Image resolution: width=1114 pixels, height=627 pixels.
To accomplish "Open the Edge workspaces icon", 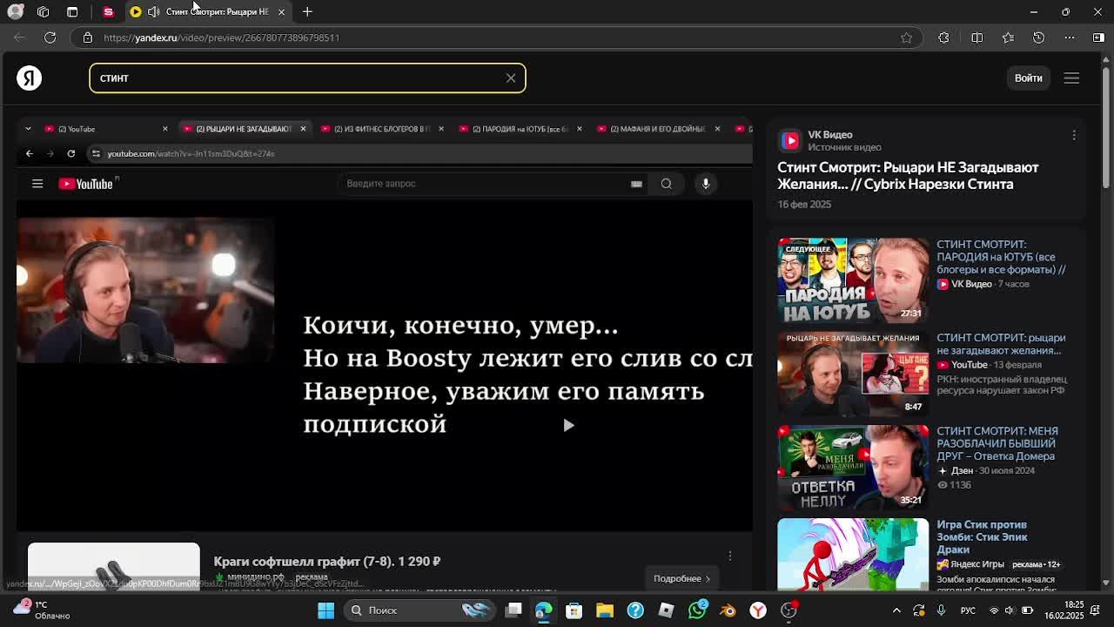I will (43, 11).
